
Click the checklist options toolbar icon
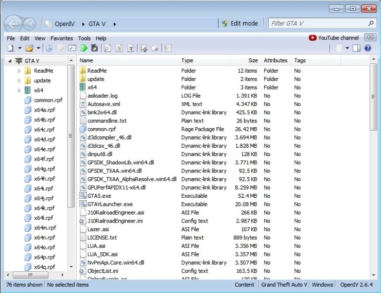(x=72, y=48)
